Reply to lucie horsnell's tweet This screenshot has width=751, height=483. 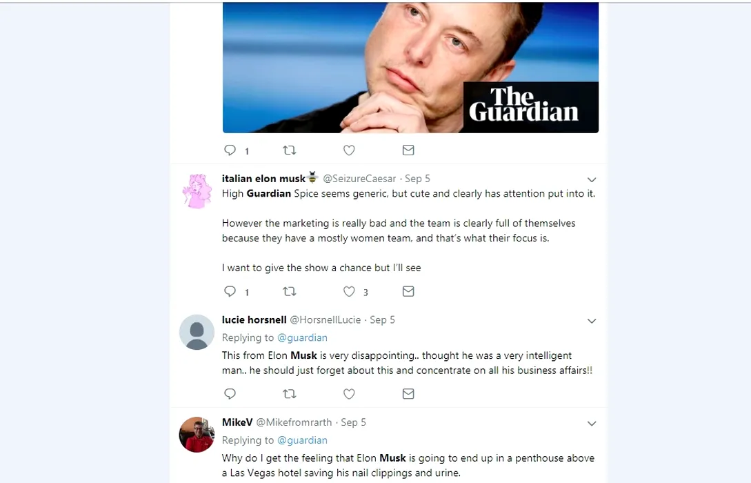tap(230, 394)
